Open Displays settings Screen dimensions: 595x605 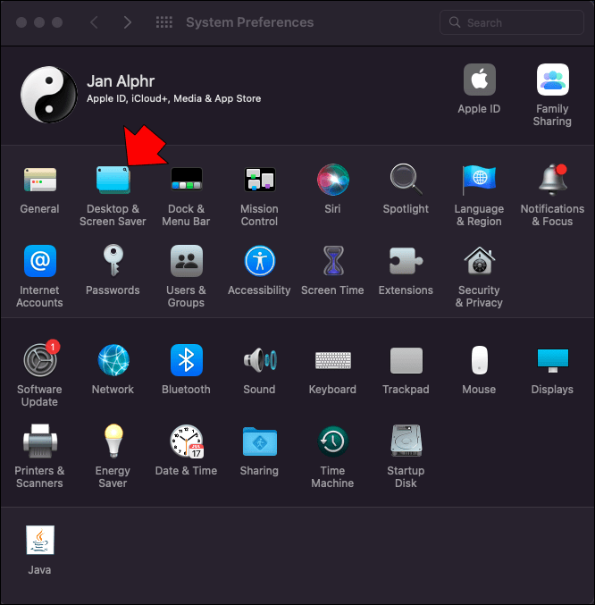pyautogui.click(x=553, y=360)
